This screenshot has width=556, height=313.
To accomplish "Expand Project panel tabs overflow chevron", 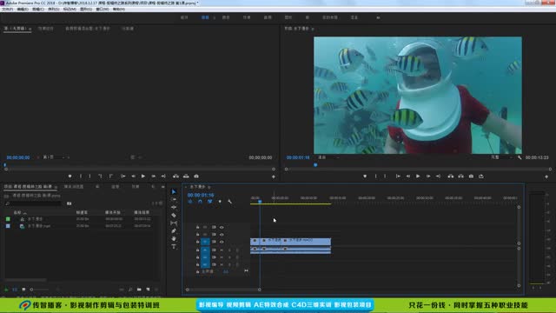I will (162, 187).
